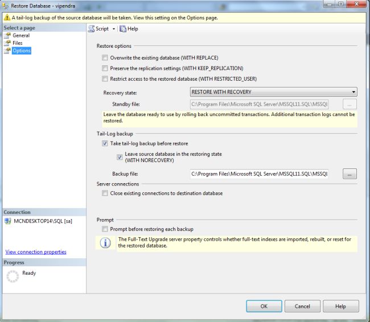Maximize the Restore Database window
This screenshot has width=370, height=322.
tap(341, 4)
